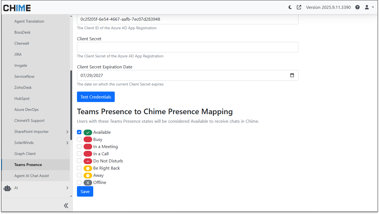The height and width of the screenshot is (214, 379).
Task: Click the AI robot icon in sidebar
Action: pos(7,188)
